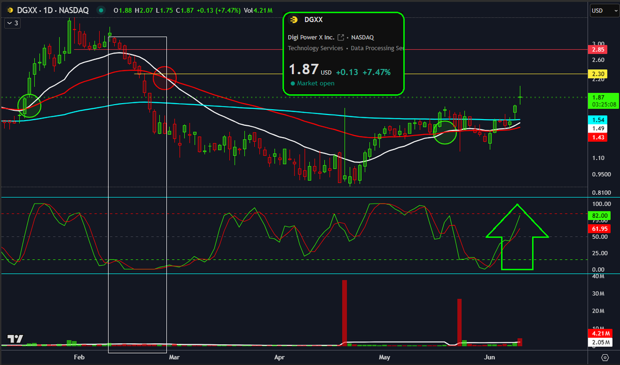Click the 20M volume scale value

[x=598, y=310]
